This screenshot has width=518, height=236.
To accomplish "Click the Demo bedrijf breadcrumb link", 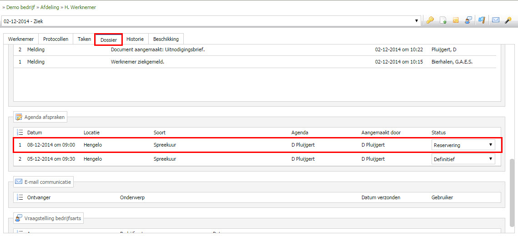I will (22, 7).
